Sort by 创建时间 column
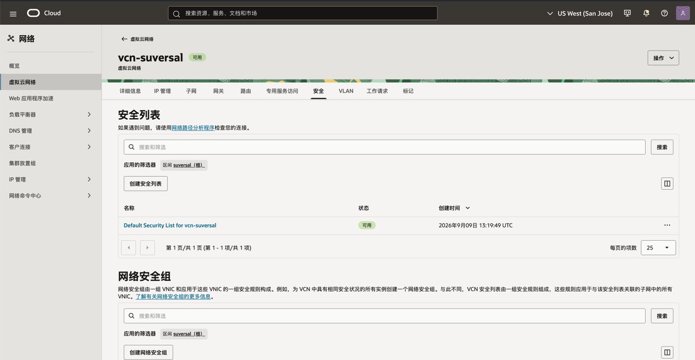The width and height of the screenshot is (695, 360). pos(455,208)
